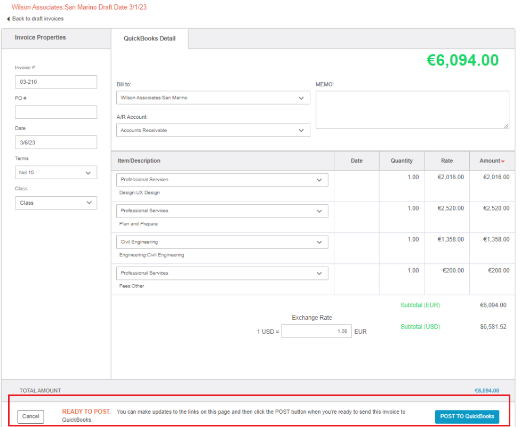Sort by the Quantity column header
The image size is (521, 427).
tap(402, 160)
